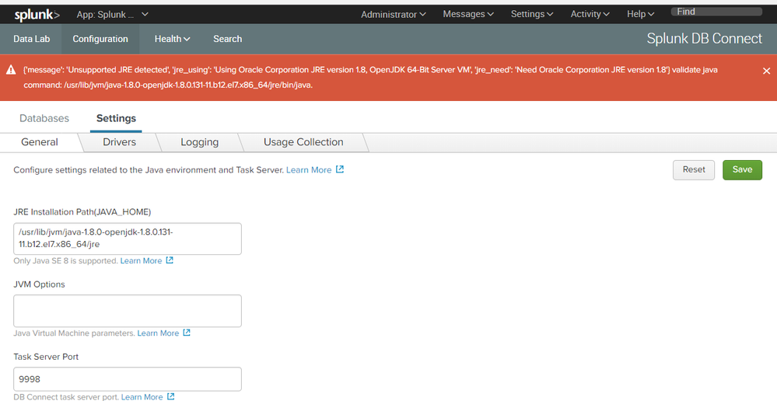This screenshot has width=777, height=401.
Task: Click the JRE Installation Path(JAVA_HOME) label
Action: tap(82, 212)
